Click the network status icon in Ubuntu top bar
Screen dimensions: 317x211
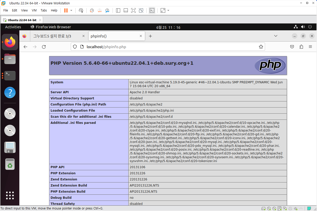tap(296, 27)
